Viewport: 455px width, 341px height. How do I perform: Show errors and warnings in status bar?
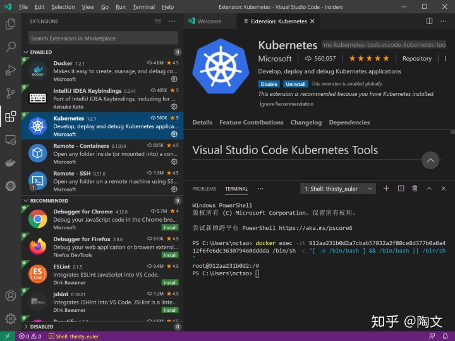[x=30, y=337]
